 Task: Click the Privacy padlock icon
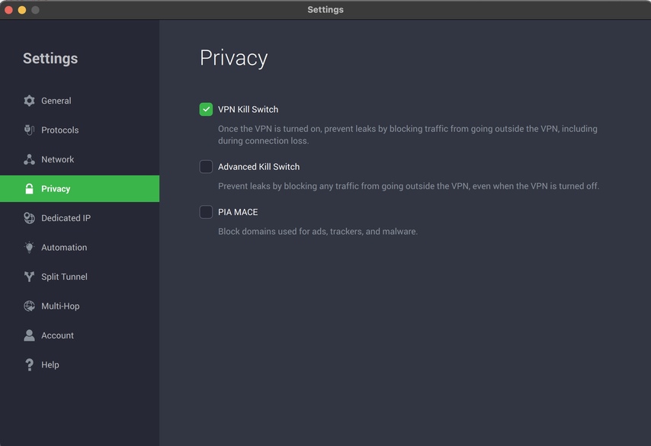pos(29,189)
